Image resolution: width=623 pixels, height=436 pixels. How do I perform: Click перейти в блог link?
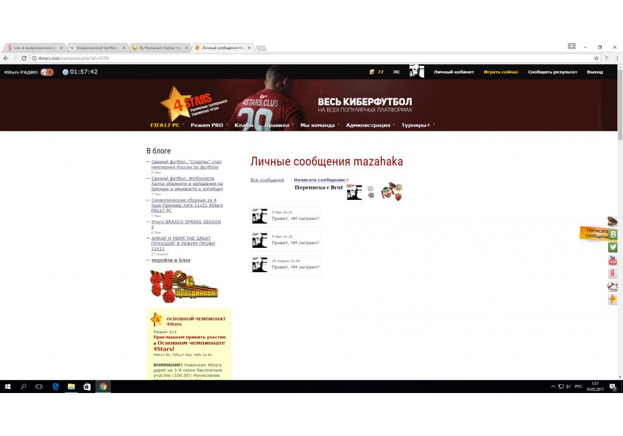pyautogui.click(x=171, y=260)
